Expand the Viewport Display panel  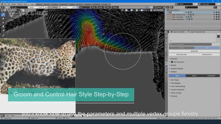click(x=177, y=69)
